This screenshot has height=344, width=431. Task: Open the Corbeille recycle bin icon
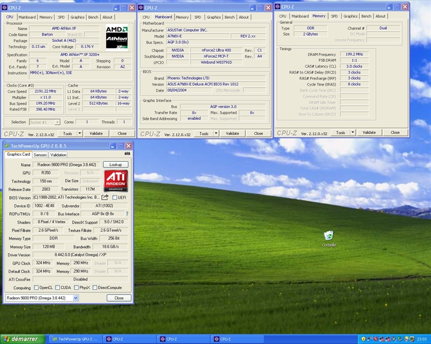(329, 239)
